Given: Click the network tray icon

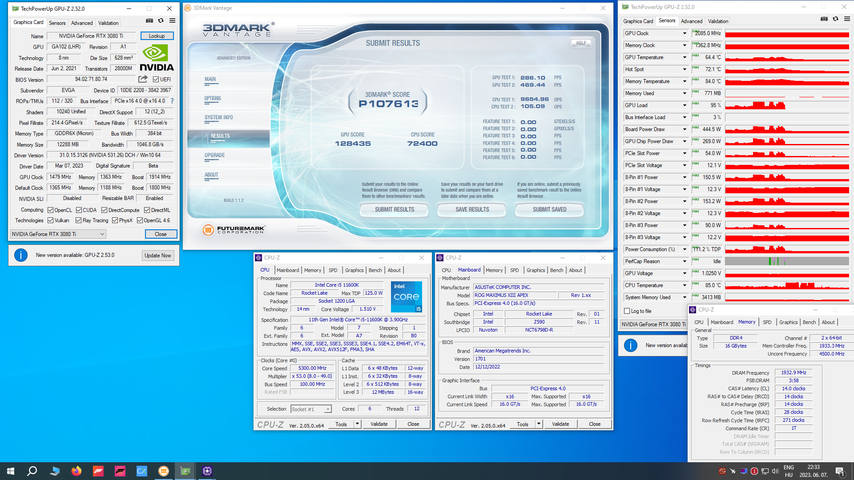Looking at the screenshot, I should tap(765, 471).
